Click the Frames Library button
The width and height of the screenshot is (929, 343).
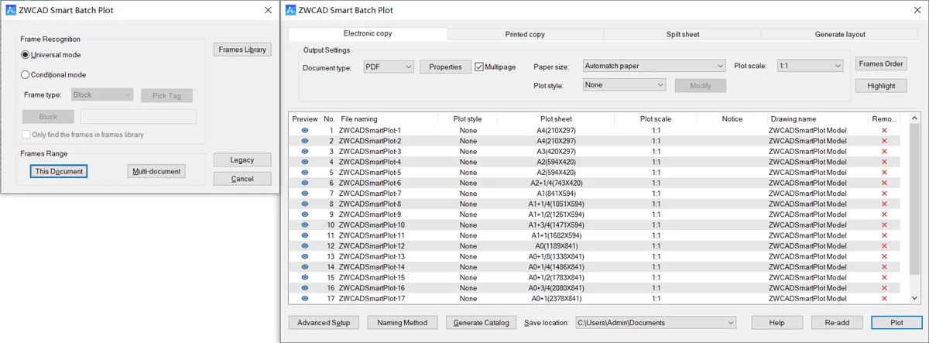point(242,50)
